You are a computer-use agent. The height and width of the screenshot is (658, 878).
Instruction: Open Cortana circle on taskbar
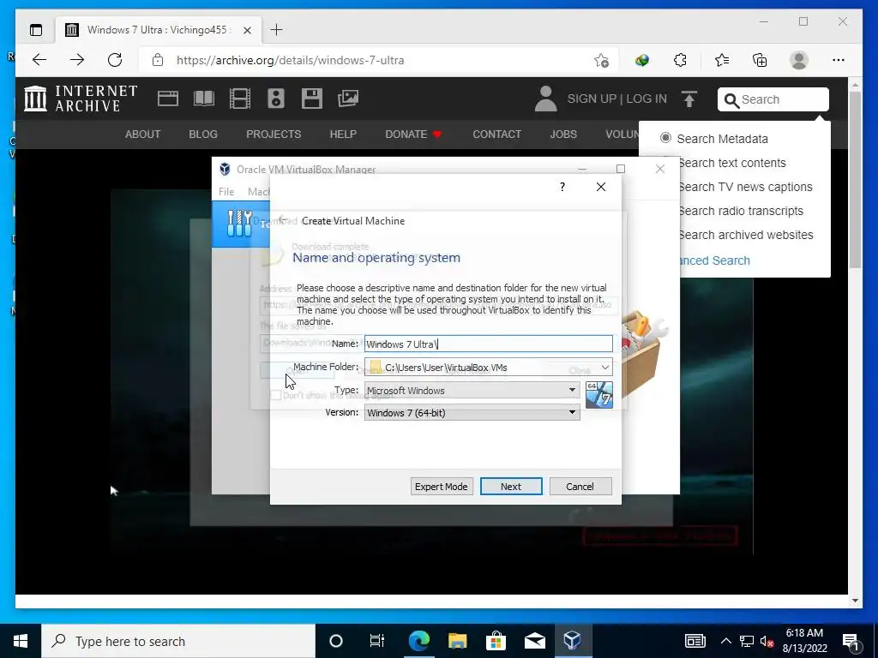[x=336, y=641]
